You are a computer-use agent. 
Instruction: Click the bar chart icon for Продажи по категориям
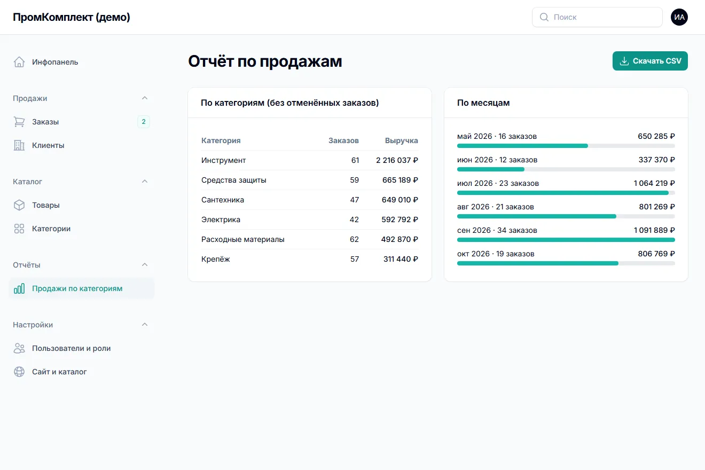click(19, 288)
